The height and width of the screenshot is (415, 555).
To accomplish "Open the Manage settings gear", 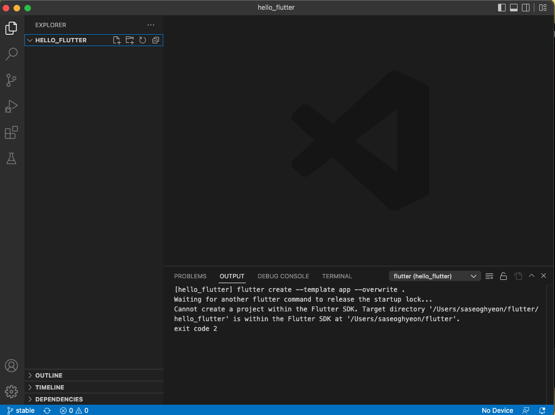I will (11, 392).
